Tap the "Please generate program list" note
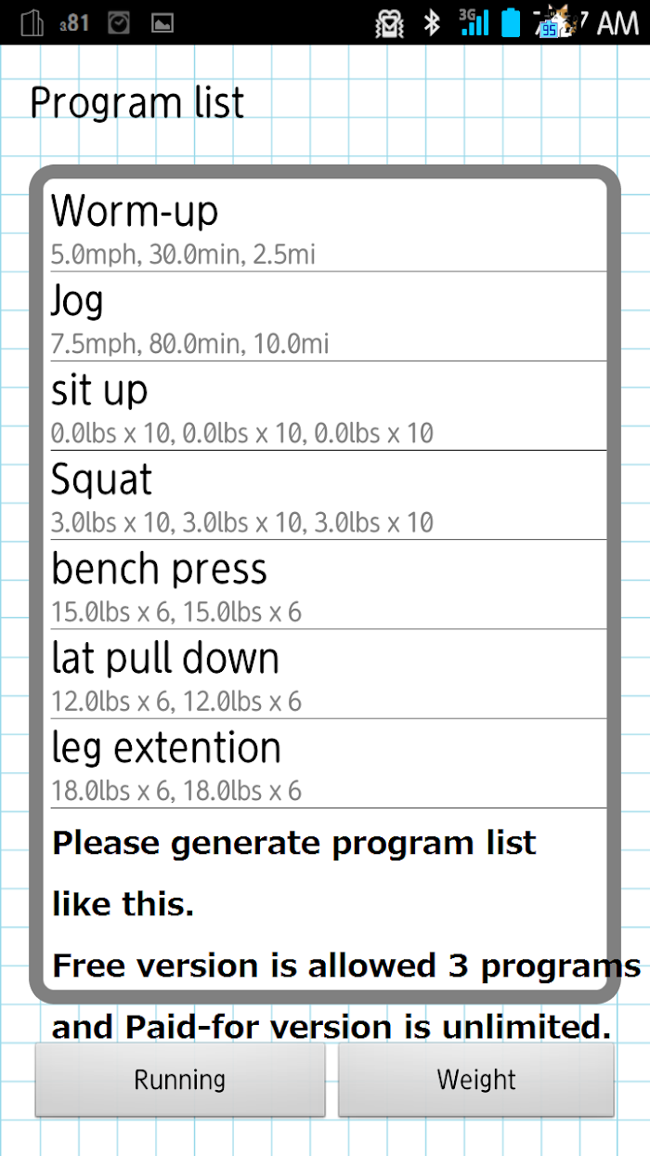Viewport: 650px width, 1156px height. click(x=294, y=844)
